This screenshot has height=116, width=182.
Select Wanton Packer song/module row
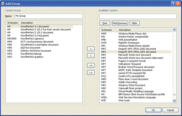tap(136, 37)
